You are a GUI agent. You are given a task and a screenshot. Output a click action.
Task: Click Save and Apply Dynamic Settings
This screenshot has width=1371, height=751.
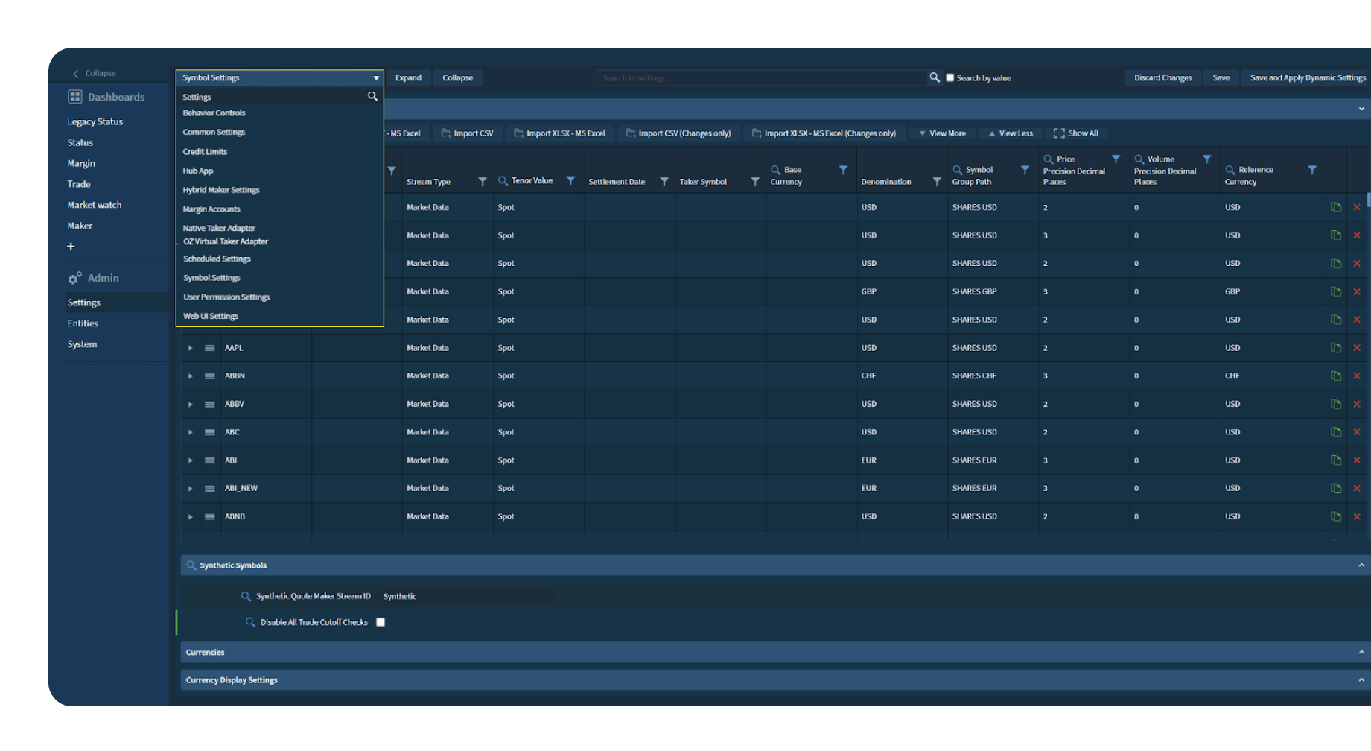click(x=1308, y=77)
